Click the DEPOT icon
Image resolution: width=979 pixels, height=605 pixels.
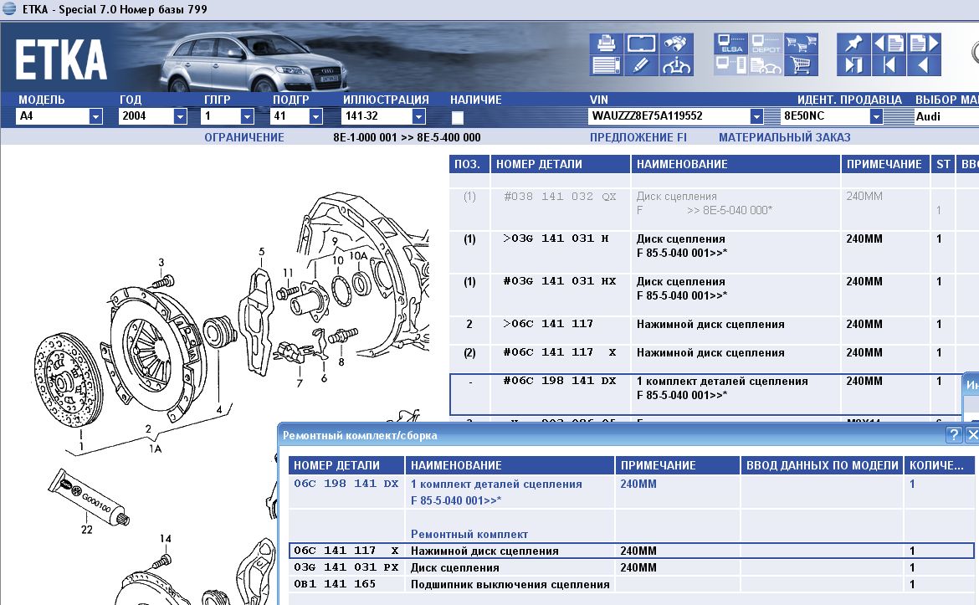click(766, 44)
